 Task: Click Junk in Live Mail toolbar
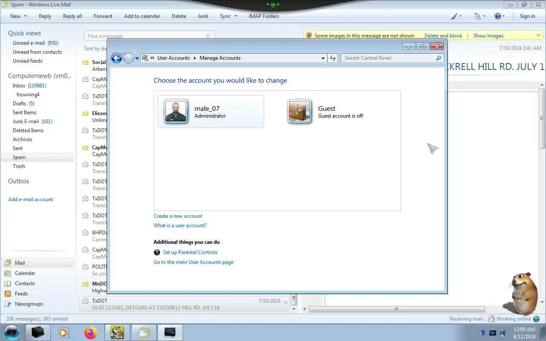point(203,16)
